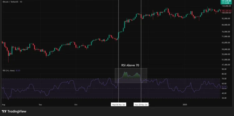Click the 59,000.00 price axis label
The image size is (234, 116).
point(226,49)
